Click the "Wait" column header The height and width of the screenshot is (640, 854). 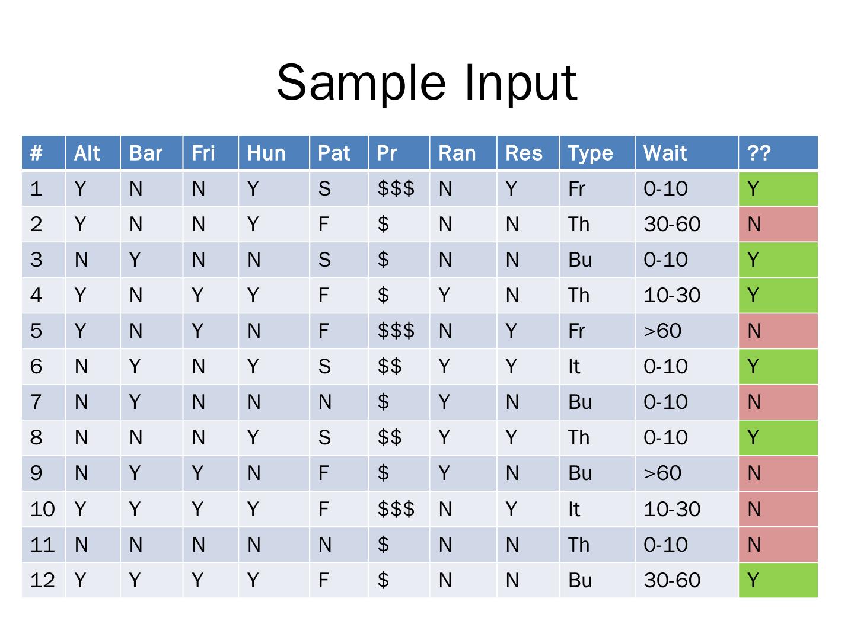686,153
